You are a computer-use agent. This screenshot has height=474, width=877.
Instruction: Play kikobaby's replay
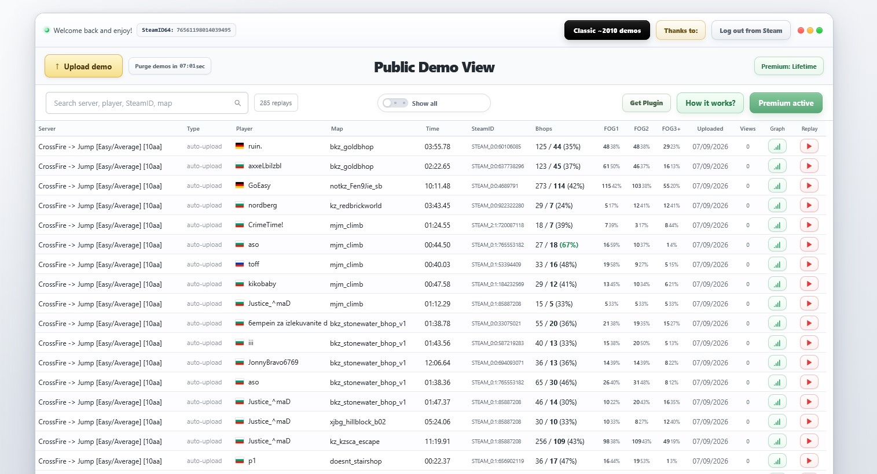click(809, 284)
